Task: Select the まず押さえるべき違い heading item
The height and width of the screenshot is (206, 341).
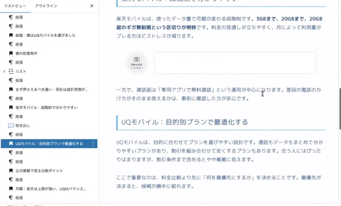Action: click(52, 90)
